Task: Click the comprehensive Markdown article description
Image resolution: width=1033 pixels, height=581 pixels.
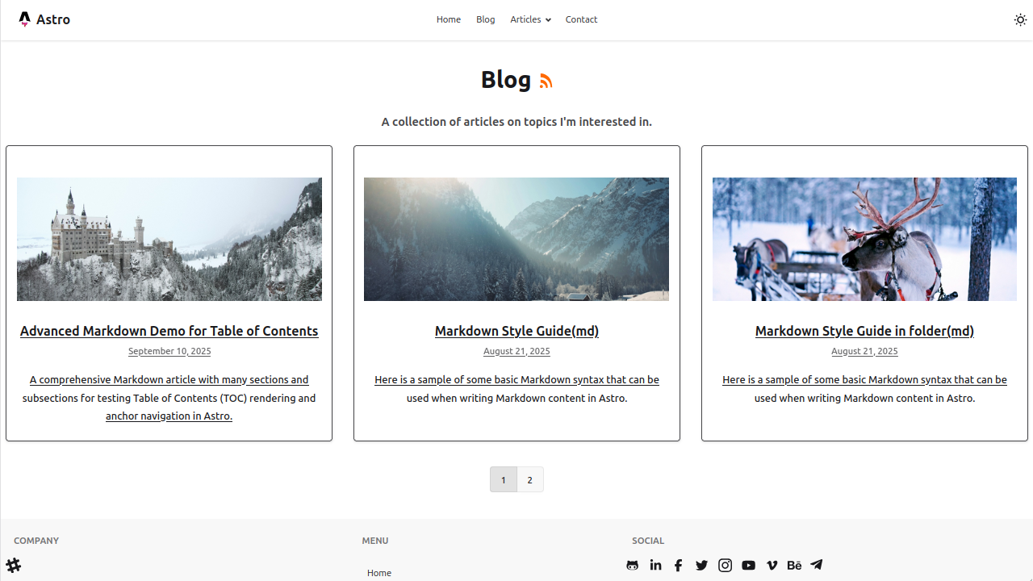Action: click(169, 398)
